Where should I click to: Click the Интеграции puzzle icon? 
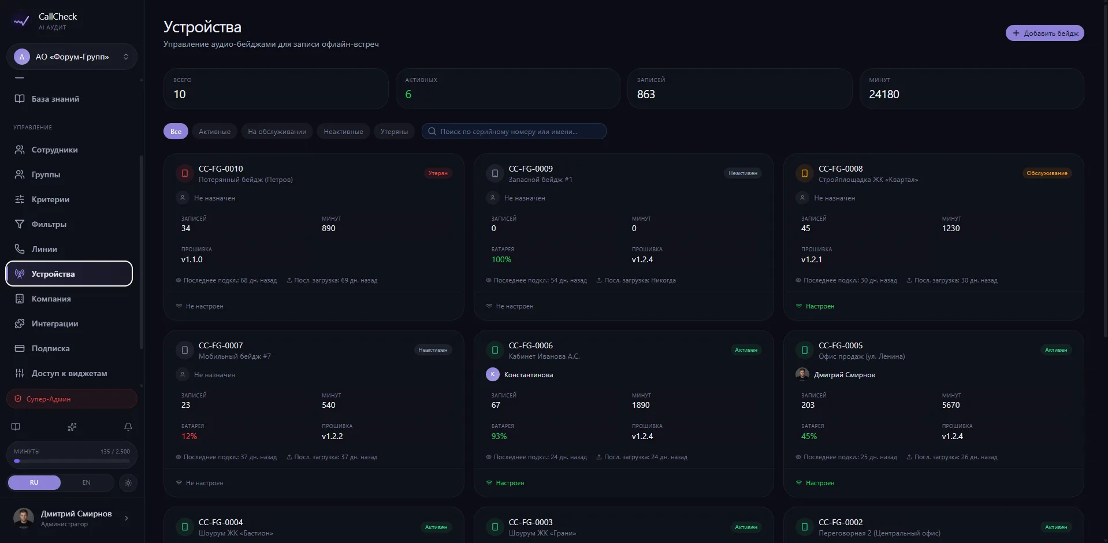coord(20,323)
